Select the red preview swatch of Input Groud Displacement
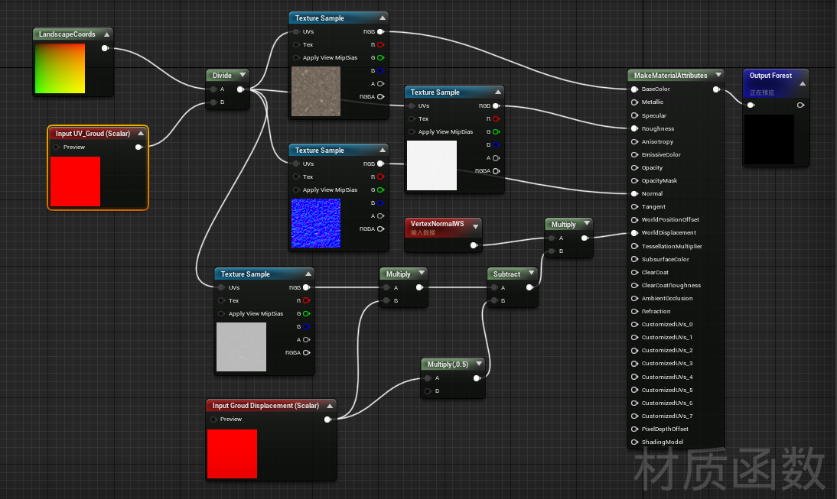The width and height of the screenshot is (837, 499). (233, 454)
